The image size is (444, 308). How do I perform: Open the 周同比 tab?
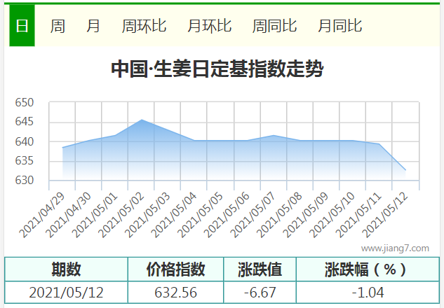coord(274,26)
